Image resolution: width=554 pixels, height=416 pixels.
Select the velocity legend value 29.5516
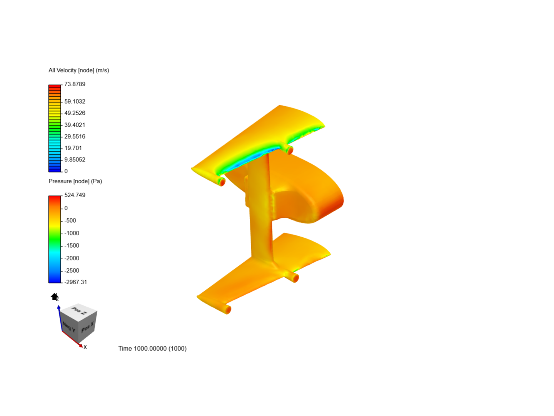pos(75,136)
